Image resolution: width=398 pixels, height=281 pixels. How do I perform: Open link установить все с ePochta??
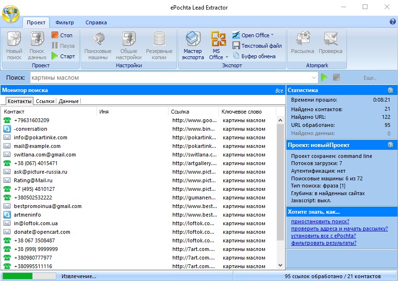click(324, 236)
